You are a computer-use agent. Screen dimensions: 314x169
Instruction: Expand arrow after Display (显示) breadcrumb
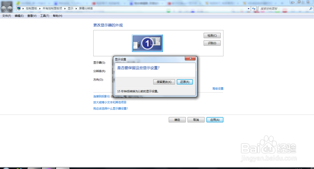pos(76,8)
